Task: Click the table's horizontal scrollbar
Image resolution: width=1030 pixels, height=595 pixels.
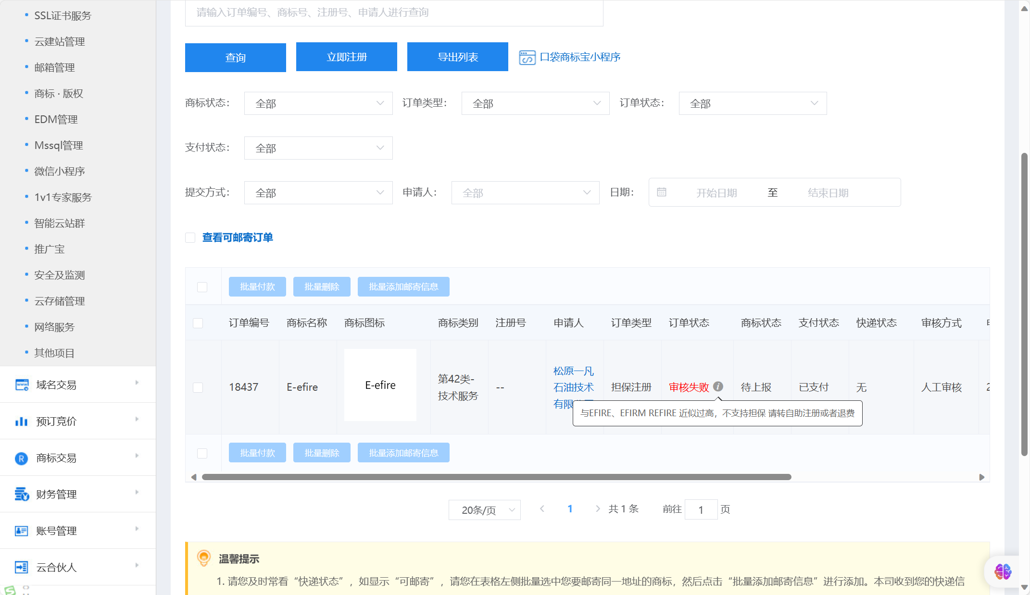Action: point(496,477)
